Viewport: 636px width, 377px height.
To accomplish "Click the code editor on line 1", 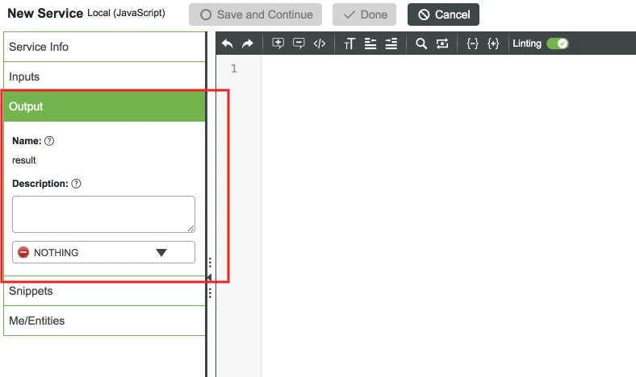I will tap(448, 68).
